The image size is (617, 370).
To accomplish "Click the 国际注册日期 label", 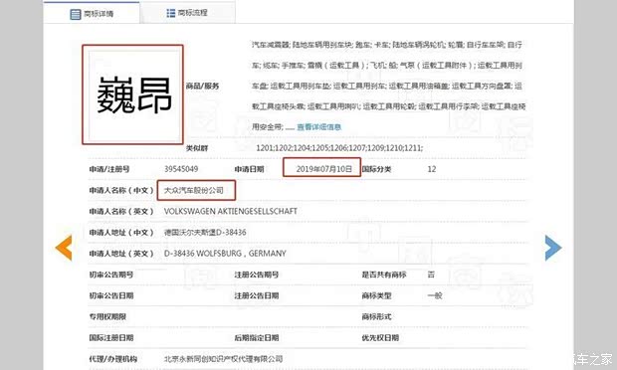I will 111,338.
